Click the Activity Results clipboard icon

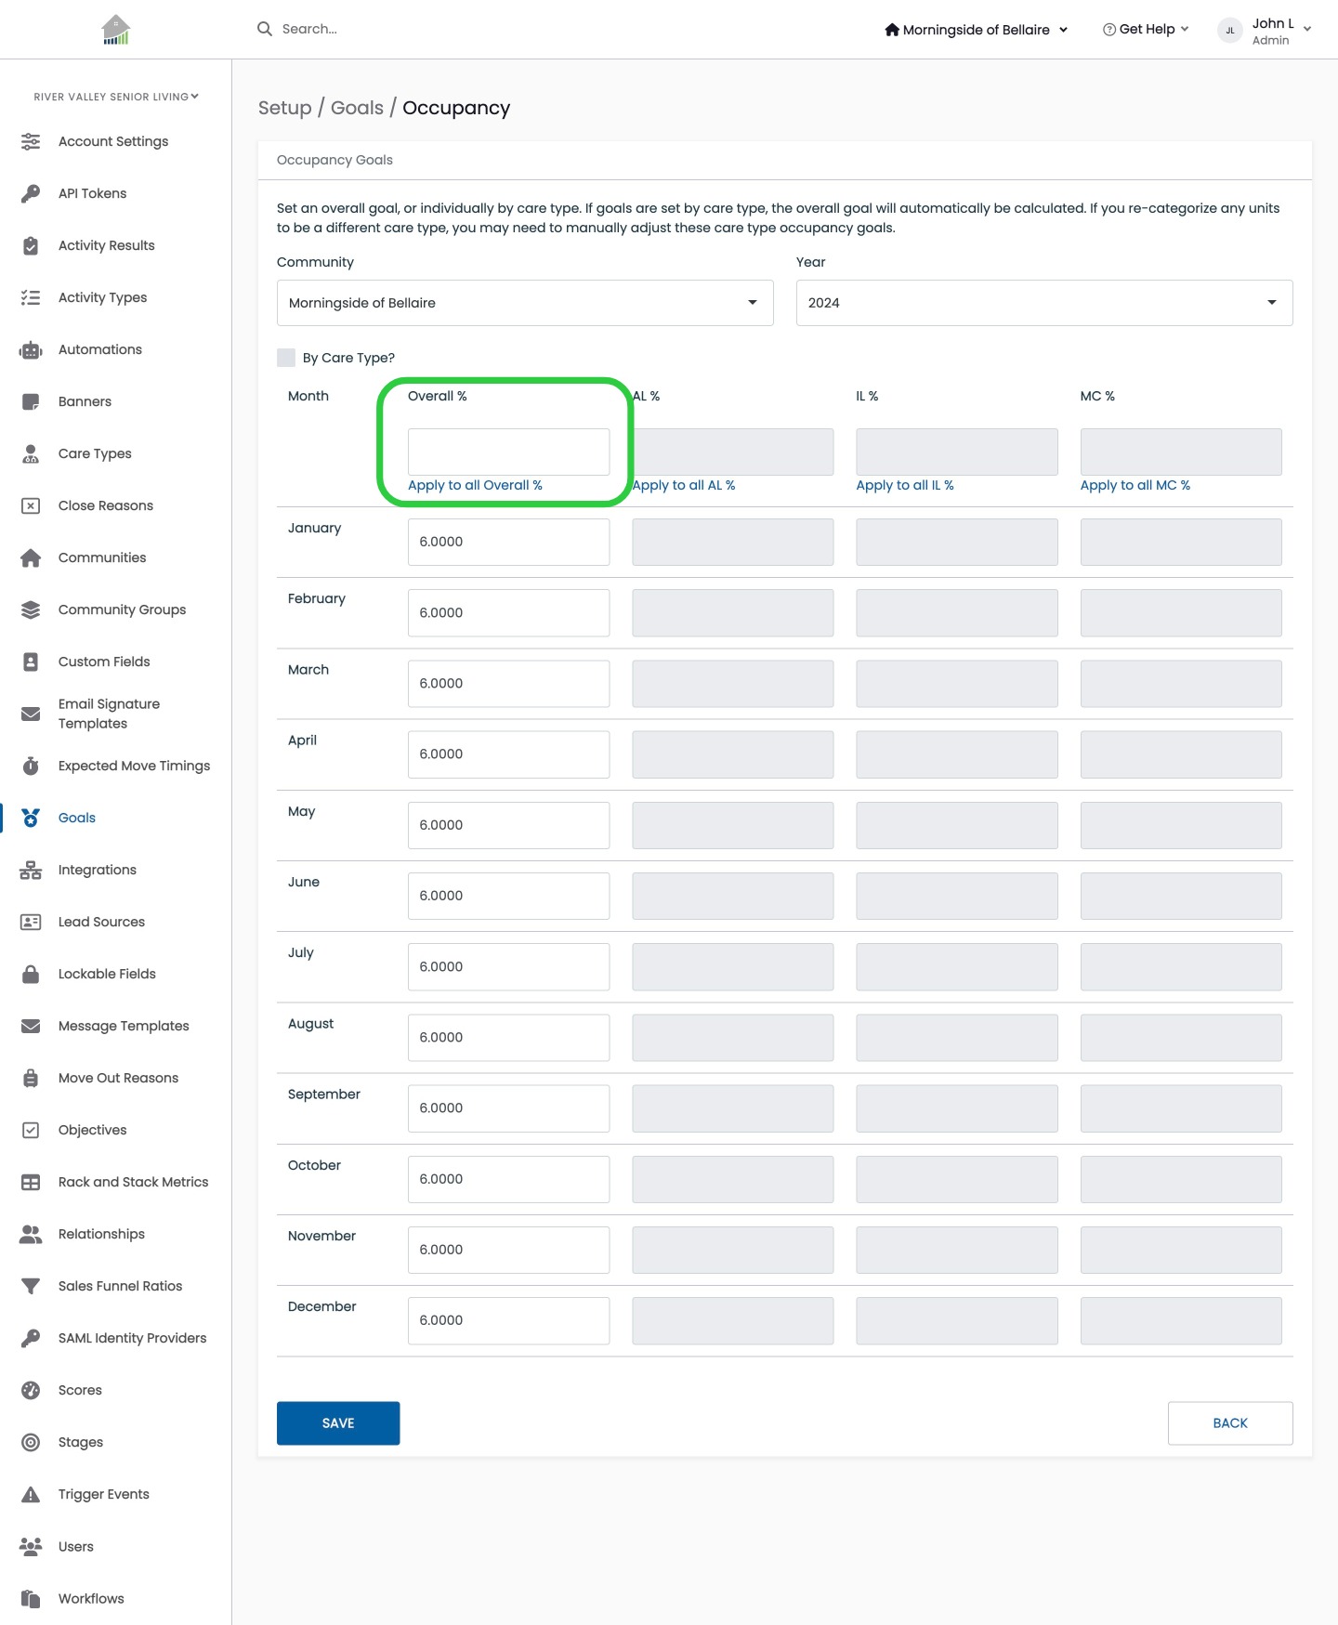coord(31,245)
